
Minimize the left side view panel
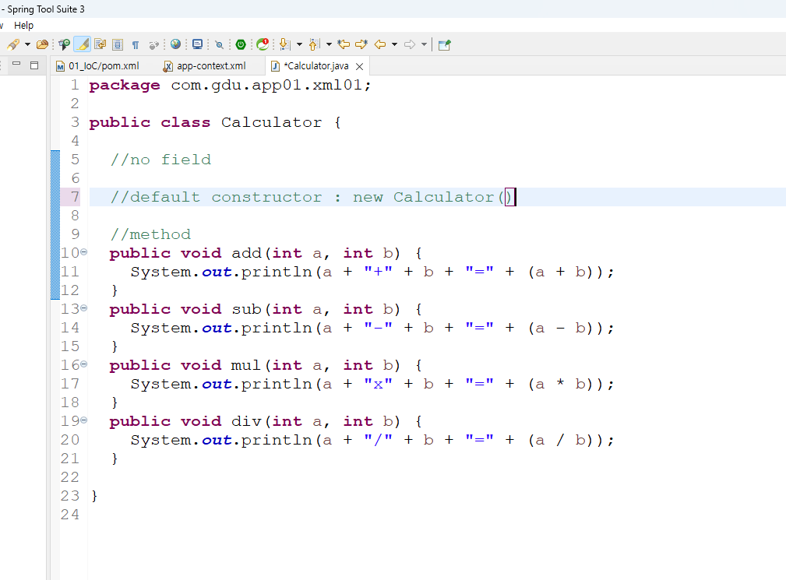tap(16, 65)
